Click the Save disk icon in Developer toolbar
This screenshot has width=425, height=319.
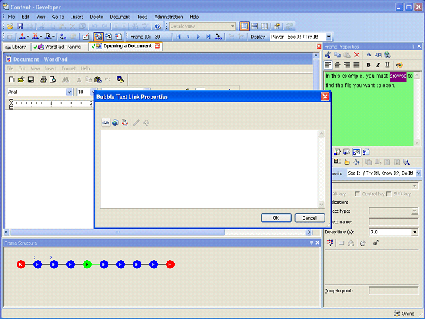(20, 27)
